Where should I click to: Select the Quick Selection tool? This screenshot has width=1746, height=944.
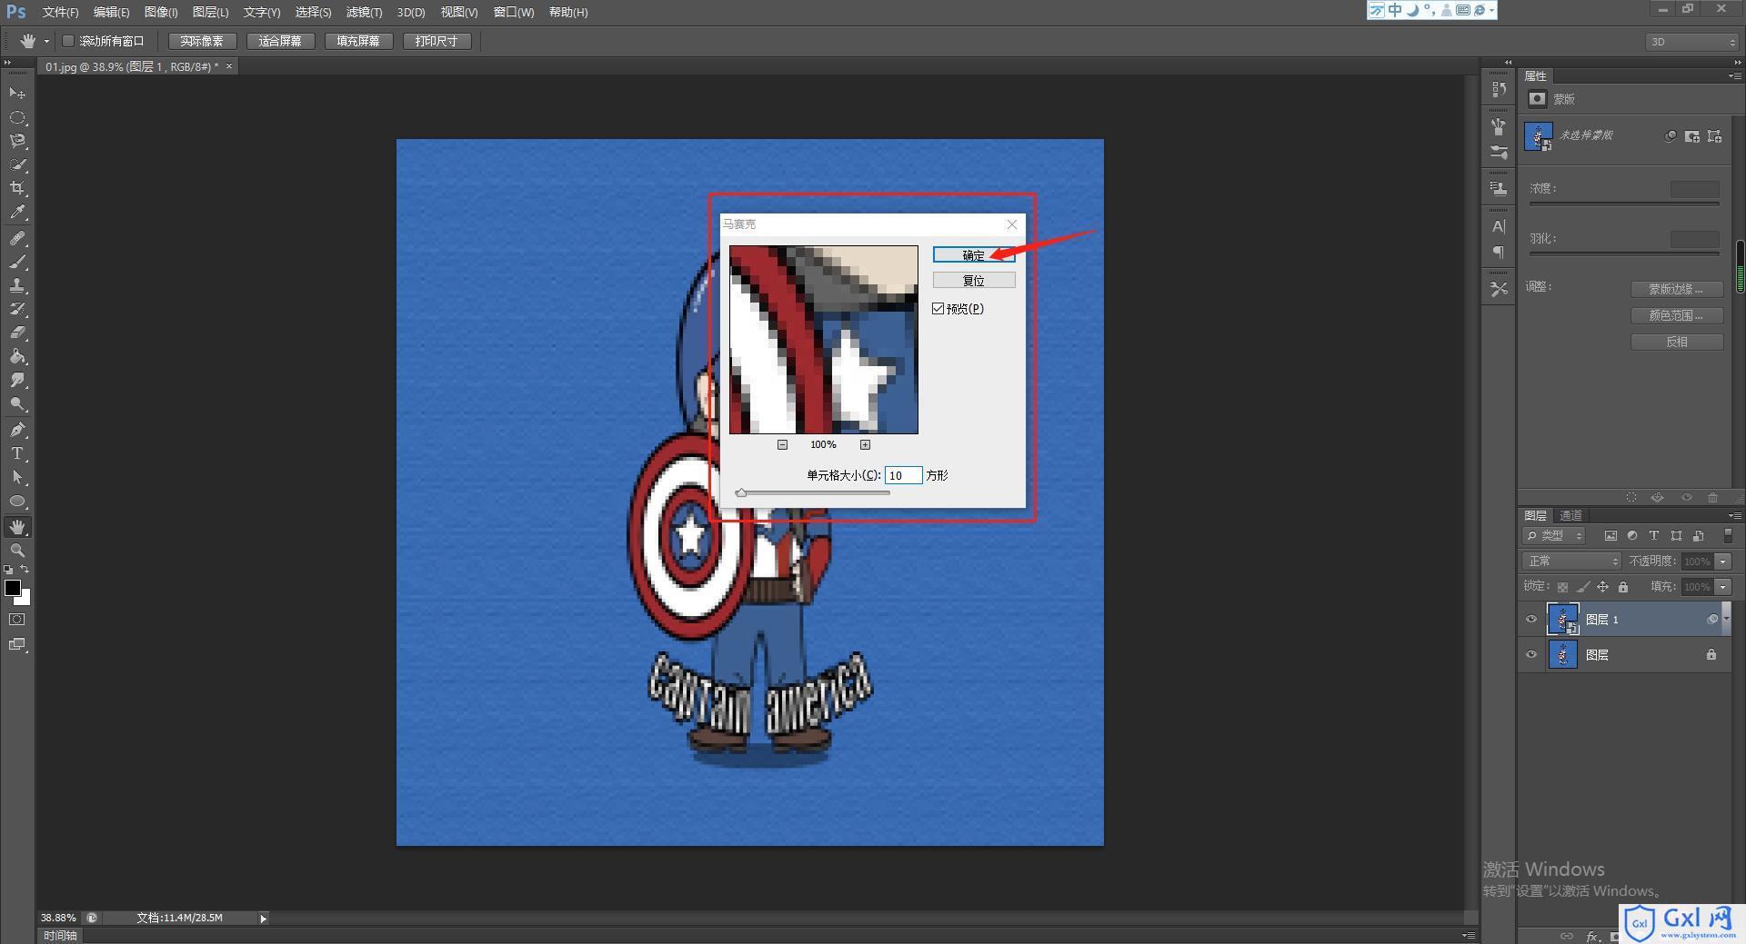pos(17,164)
